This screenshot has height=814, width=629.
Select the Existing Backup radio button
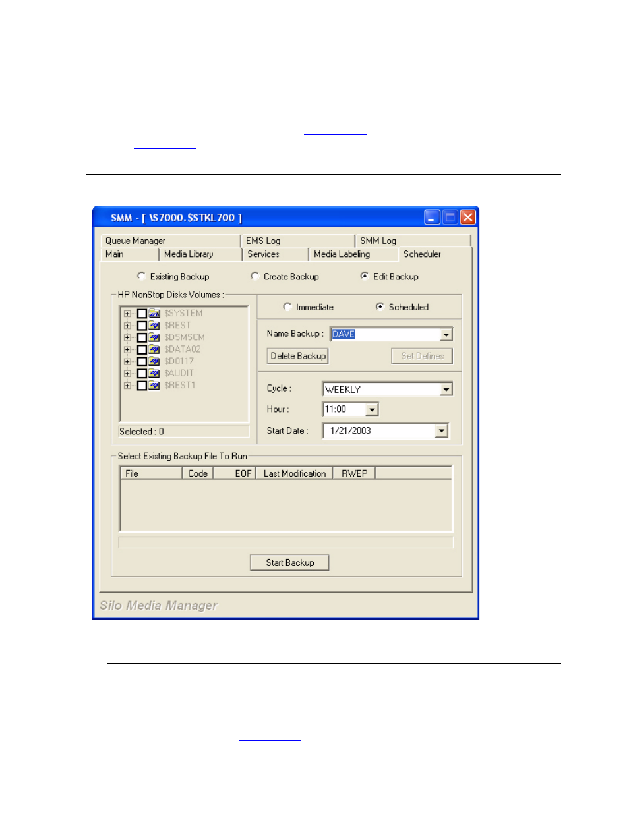[141, 276]
